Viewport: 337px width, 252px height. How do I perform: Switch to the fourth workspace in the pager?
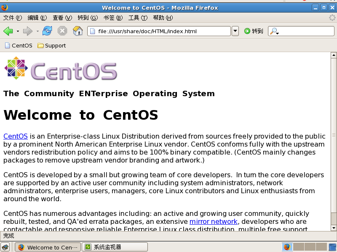click(x=321, y=247)
